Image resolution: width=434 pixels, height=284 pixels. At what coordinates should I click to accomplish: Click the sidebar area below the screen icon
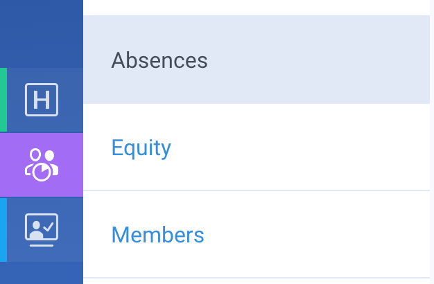(42, 273)
